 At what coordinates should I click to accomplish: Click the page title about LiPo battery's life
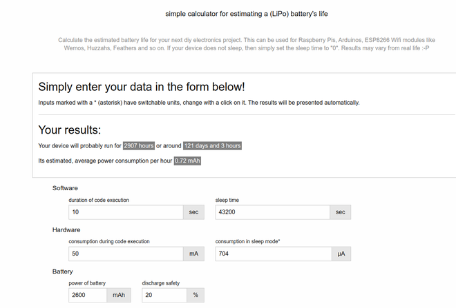click(247, 14)
